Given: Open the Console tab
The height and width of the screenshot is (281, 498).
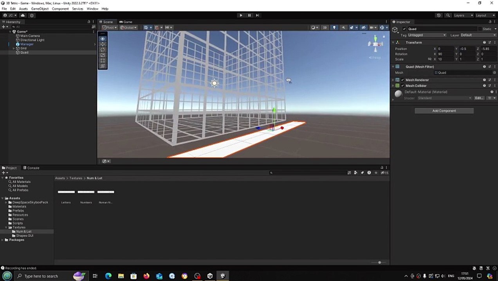Looking at the screenshot, I should tap(31, 168).
